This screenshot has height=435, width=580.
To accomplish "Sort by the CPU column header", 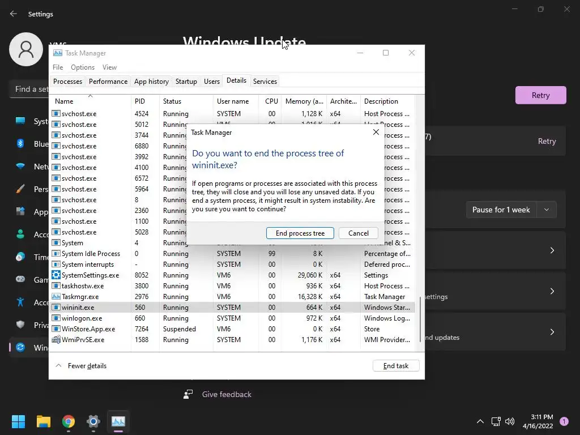I will coord(271,101).
